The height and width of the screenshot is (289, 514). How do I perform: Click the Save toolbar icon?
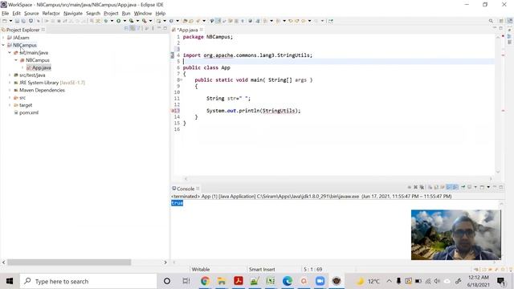click(x=17, y=21)
